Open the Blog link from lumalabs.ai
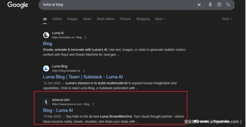Screen dimensions: 246x127 point(47,43)
